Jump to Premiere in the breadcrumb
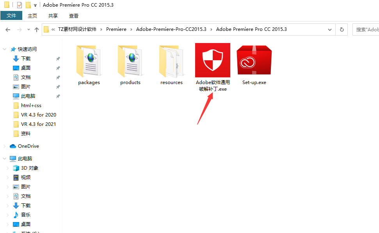Screen dimensions: 379x233 tap(116, 29)
